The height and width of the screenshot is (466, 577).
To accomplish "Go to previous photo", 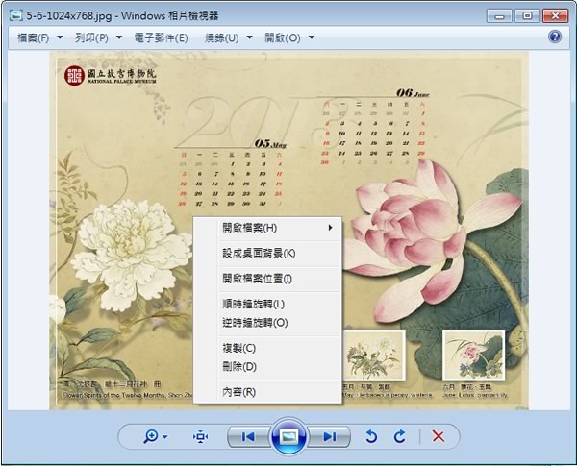I will click(248, 436).
